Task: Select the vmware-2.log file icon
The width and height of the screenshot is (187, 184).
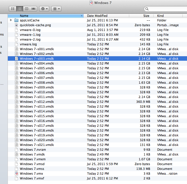Action: point(16,39)
